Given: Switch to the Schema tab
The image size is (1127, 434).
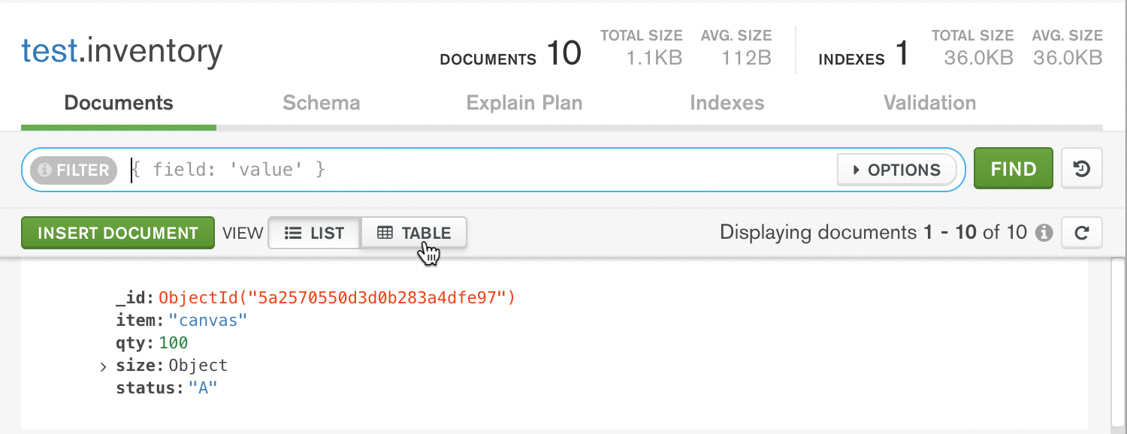Looking at the screenshot, I should pyautogui.click(x=321, y=103).
